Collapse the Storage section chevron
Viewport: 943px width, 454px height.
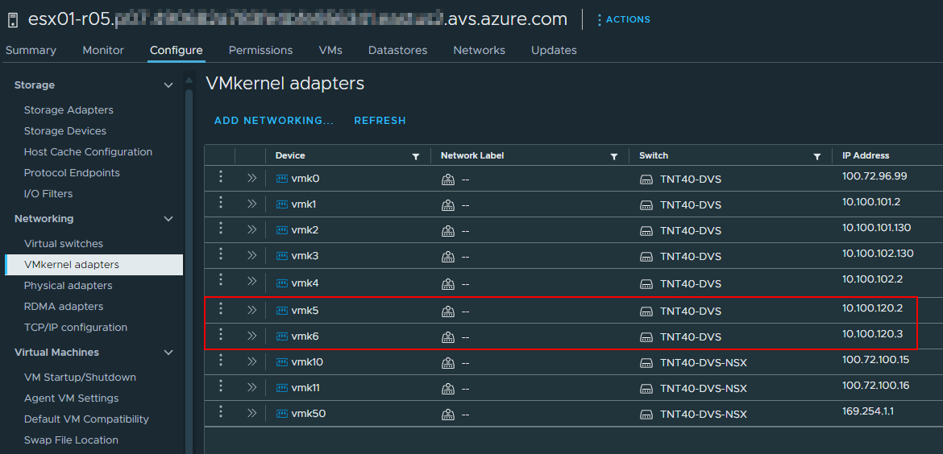[x=168, y=85]
